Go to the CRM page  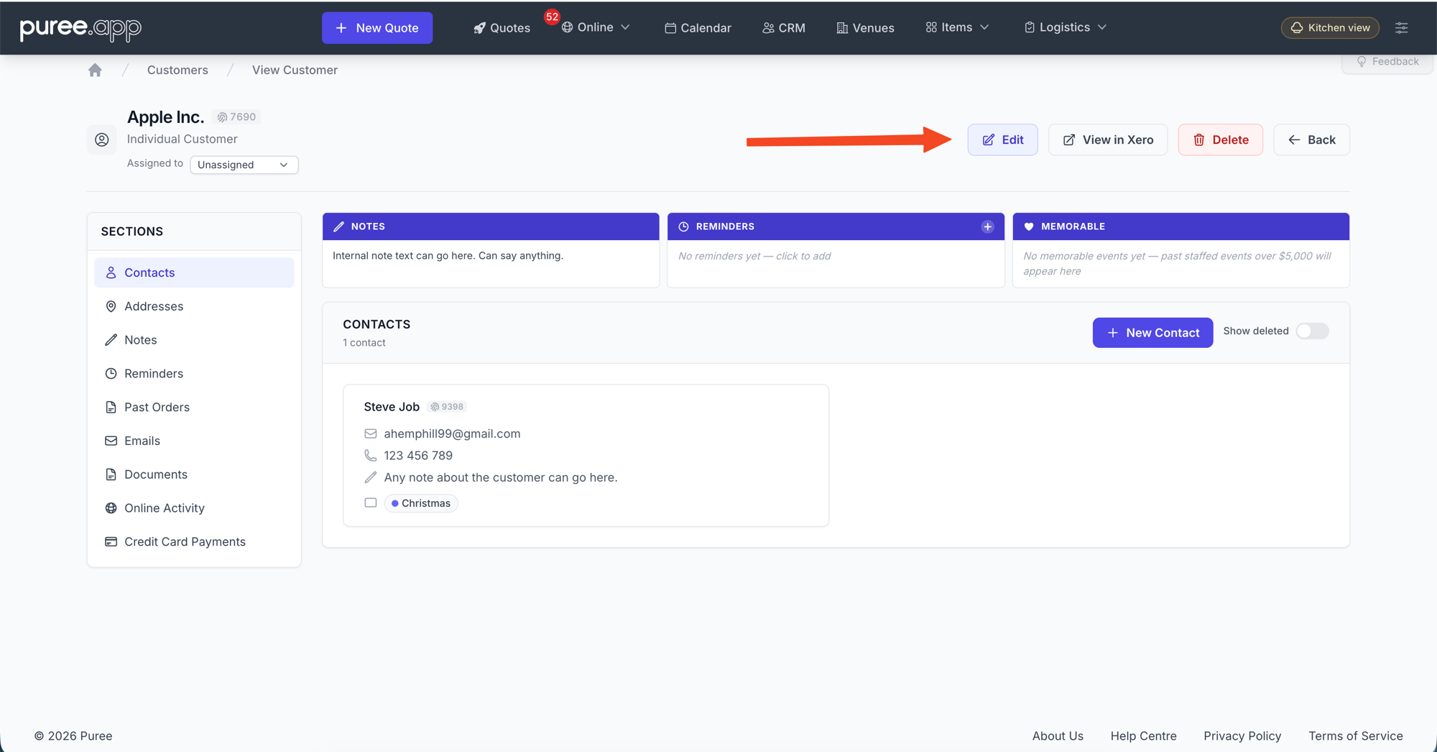(x=784, y=28)
